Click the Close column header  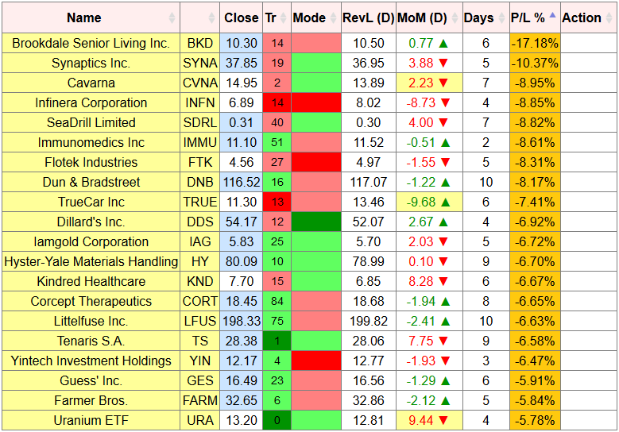(242, 17)
